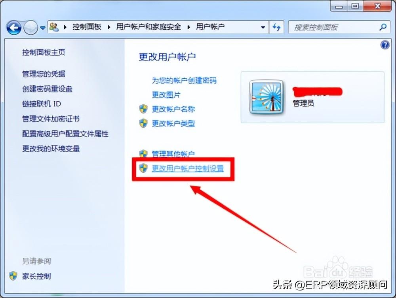Expand the arrow after 控制面板 breadcrumb
Image resolution: width=396 pixels, height=298 pixels.
(x=109, y=27)
